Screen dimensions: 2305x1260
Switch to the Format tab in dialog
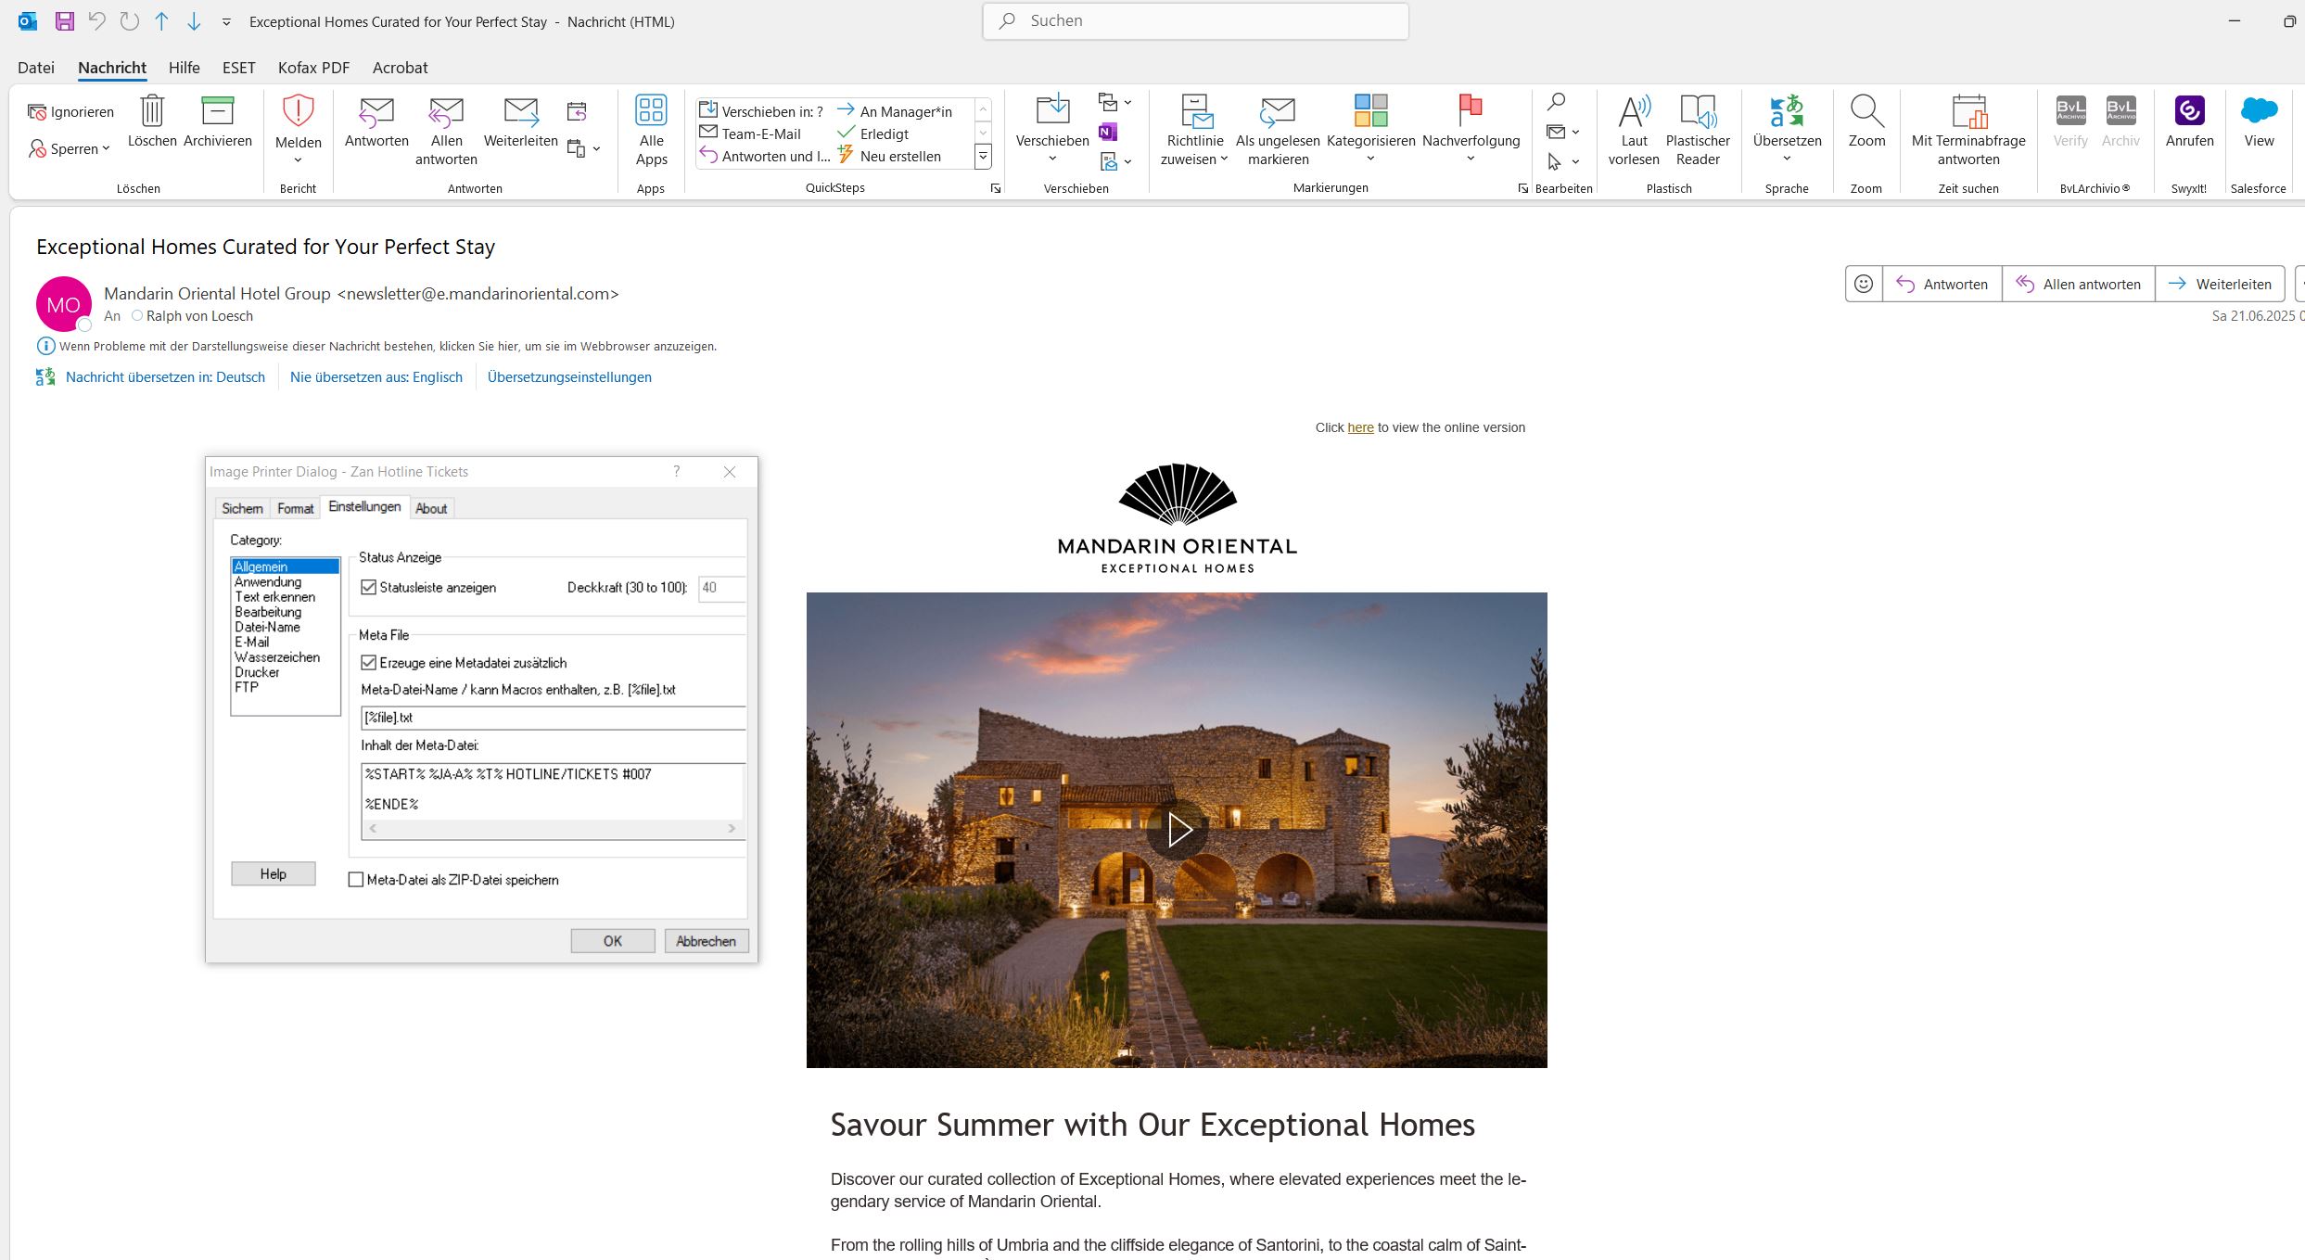pyautogui.click(x=295, y=508)
